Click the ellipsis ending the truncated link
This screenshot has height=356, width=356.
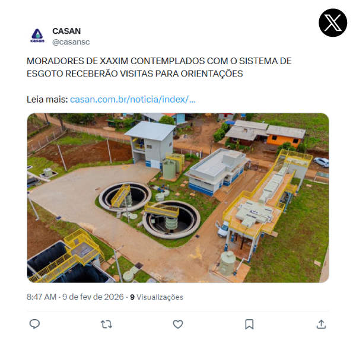point(192,100)
